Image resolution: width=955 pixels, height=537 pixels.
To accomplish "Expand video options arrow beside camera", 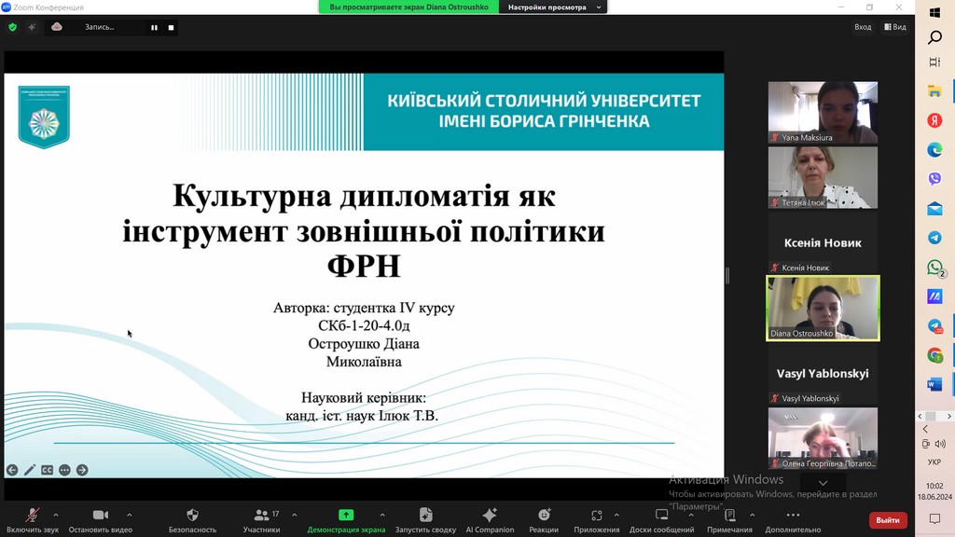I will pos(129,515).
